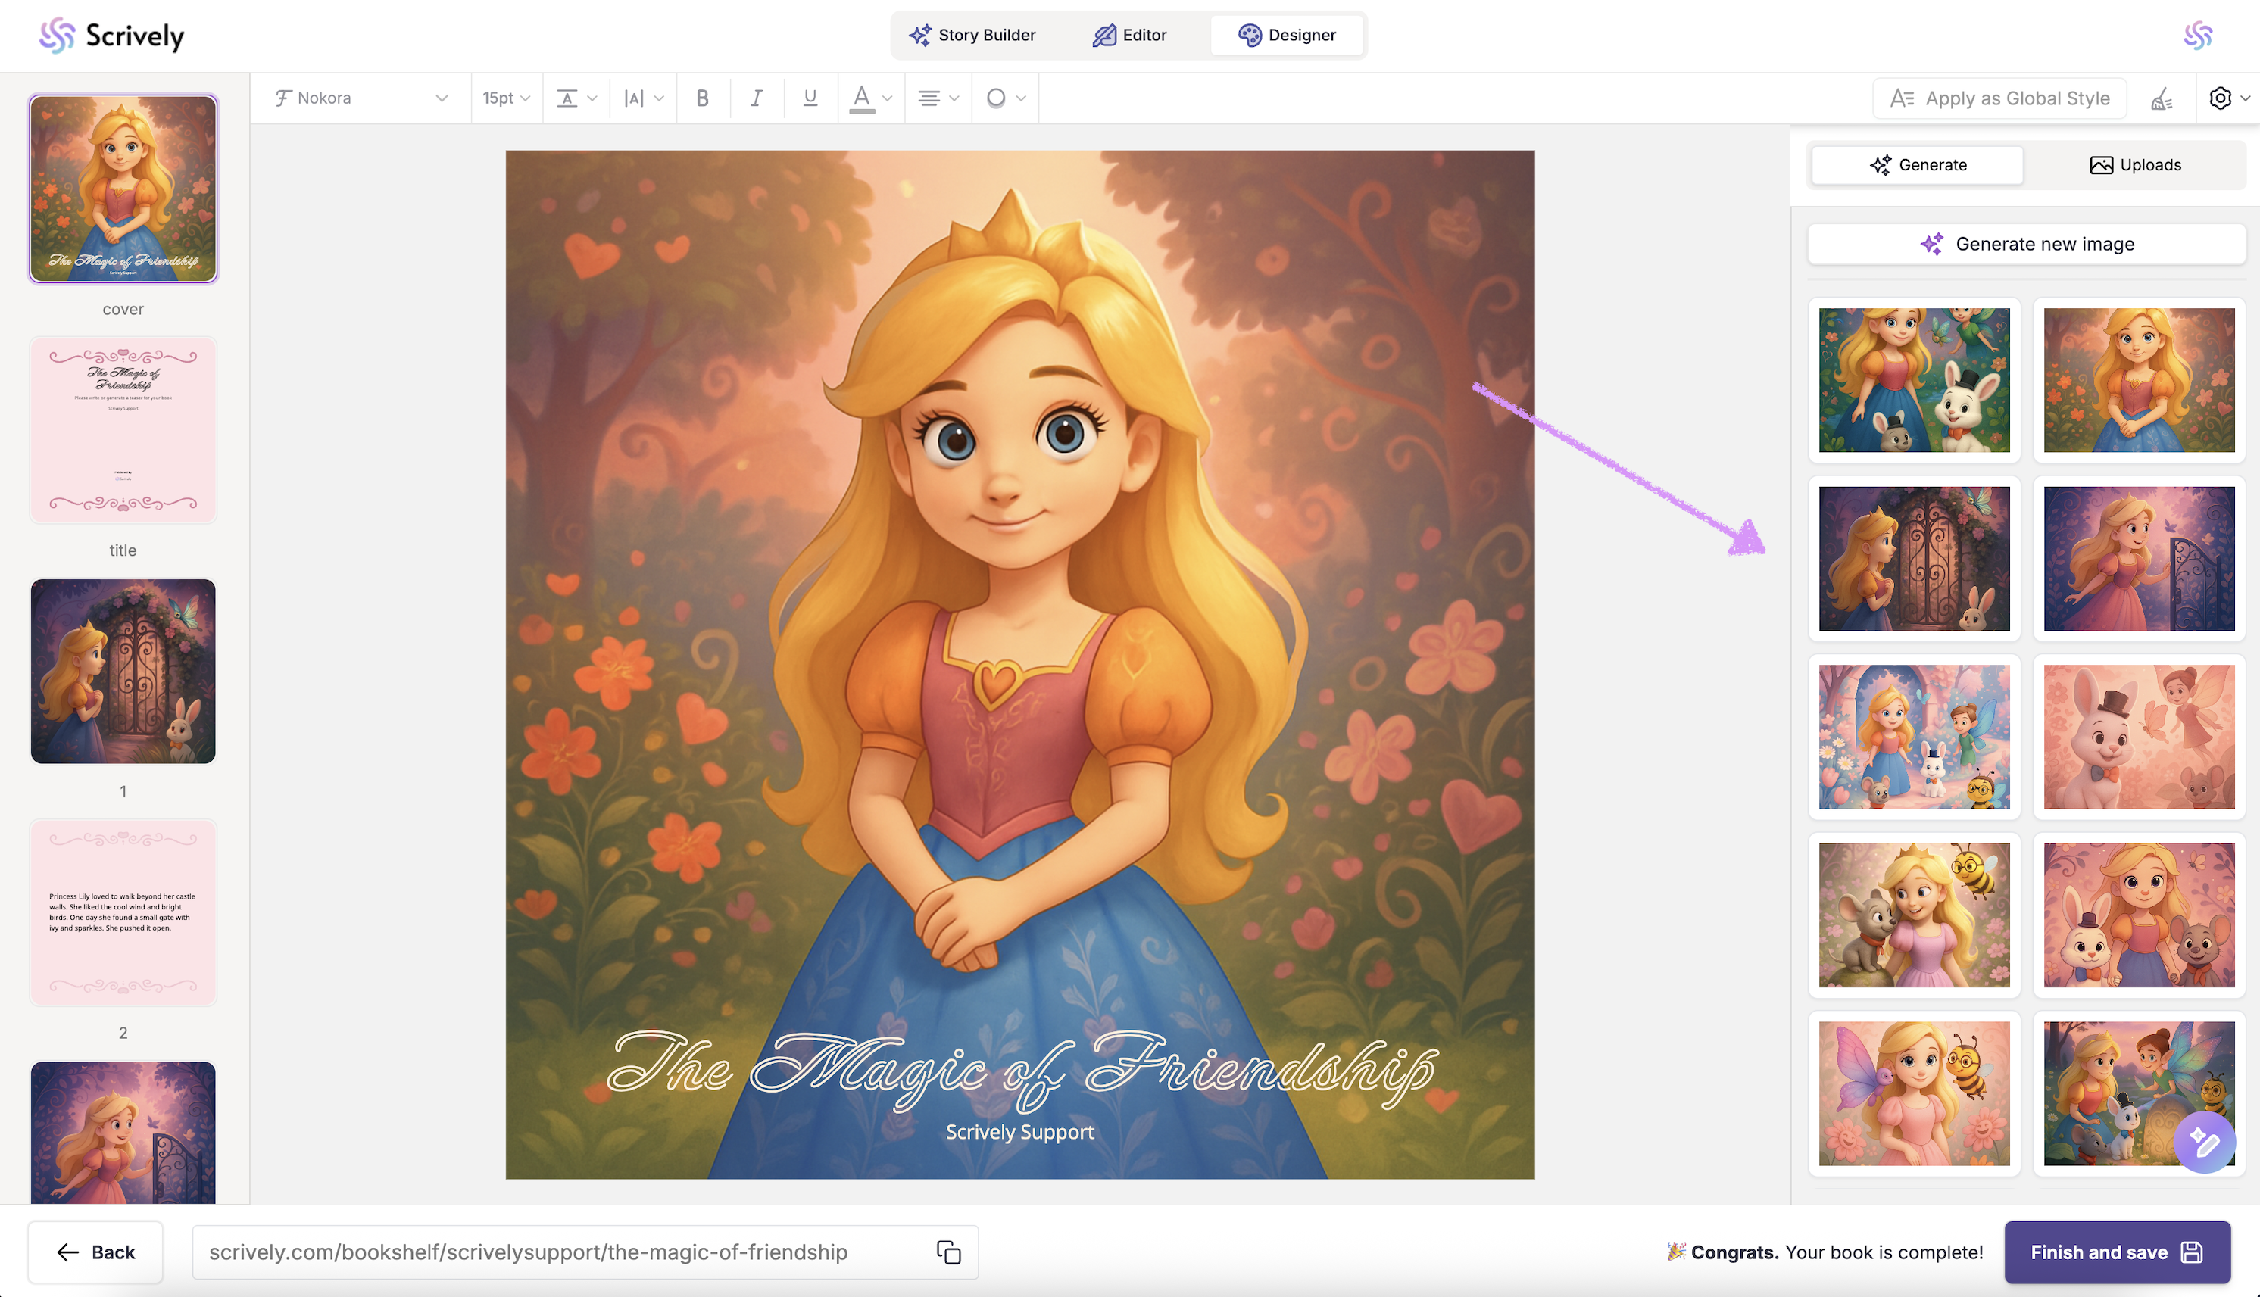The image size is (2260, 1297).
Task: Switch to the Story Builder tab
Action: tap(972, 35)
